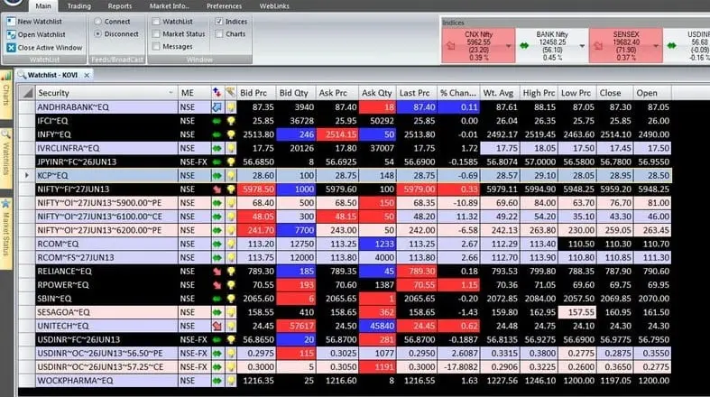Click the Charts sidebar icon
This screenshot has height=397, width=710.
coord(6,77)
